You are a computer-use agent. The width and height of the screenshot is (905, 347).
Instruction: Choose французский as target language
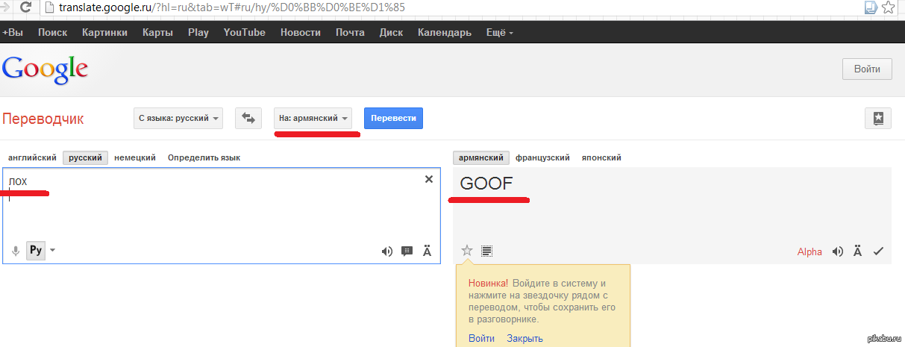pyautogui.click(x=542, y=157)
